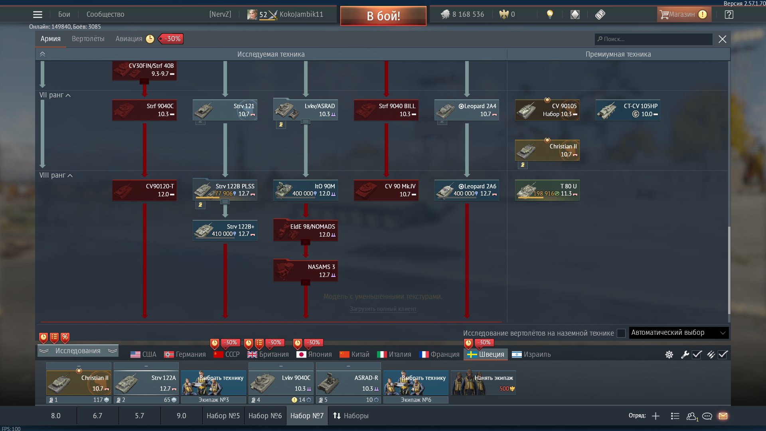Expand the Strv 122B PLSS vehicle group
Viewport: 766px width, 431px height.
225,202
